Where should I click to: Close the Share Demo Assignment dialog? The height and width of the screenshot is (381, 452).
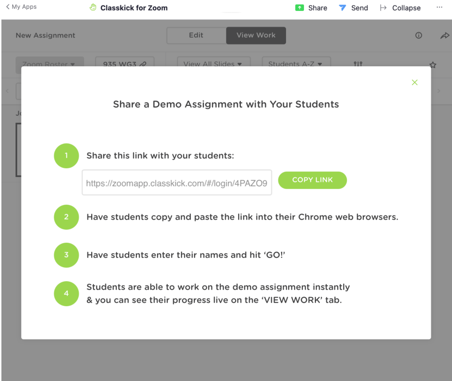tap(415, 83)
